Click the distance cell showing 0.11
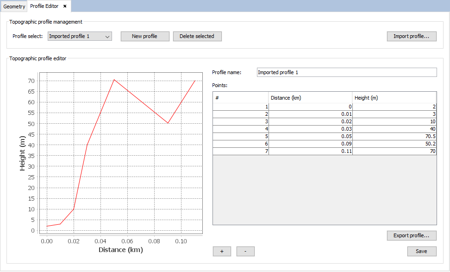 pos(310,152)
